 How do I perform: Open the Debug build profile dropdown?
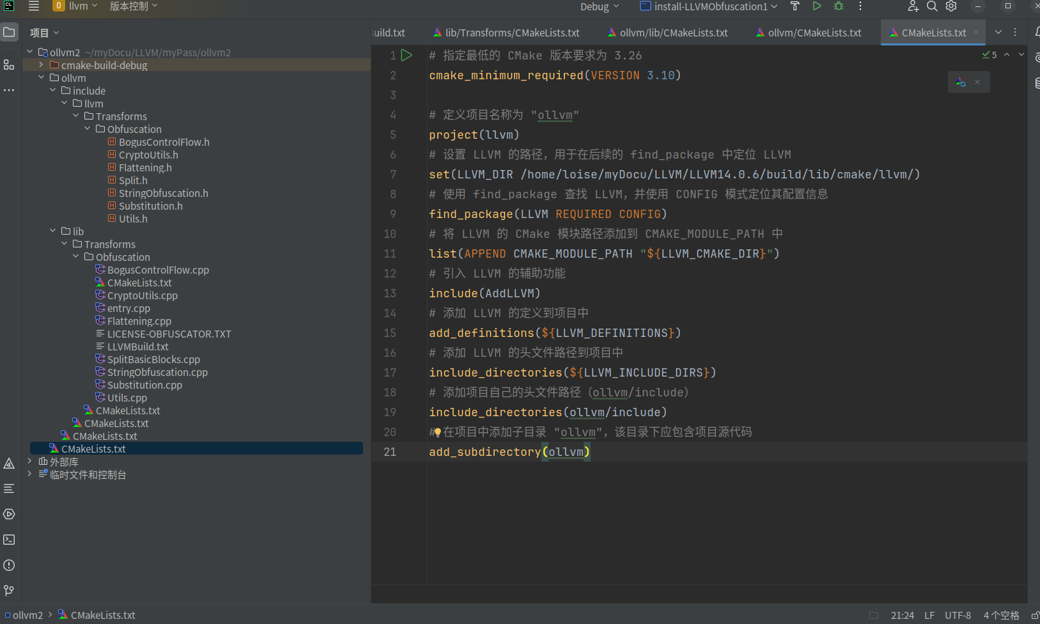click(x=599, y=6)
